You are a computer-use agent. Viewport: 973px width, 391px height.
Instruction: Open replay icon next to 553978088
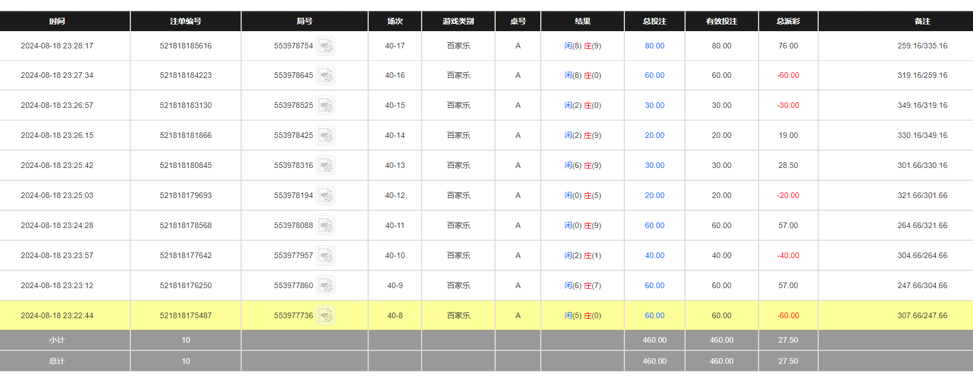[x=325, y=226]
